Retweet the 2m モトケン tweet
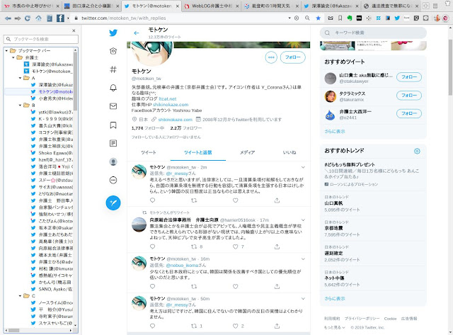Viewport: 453px width, 335px height. (194, 200)
